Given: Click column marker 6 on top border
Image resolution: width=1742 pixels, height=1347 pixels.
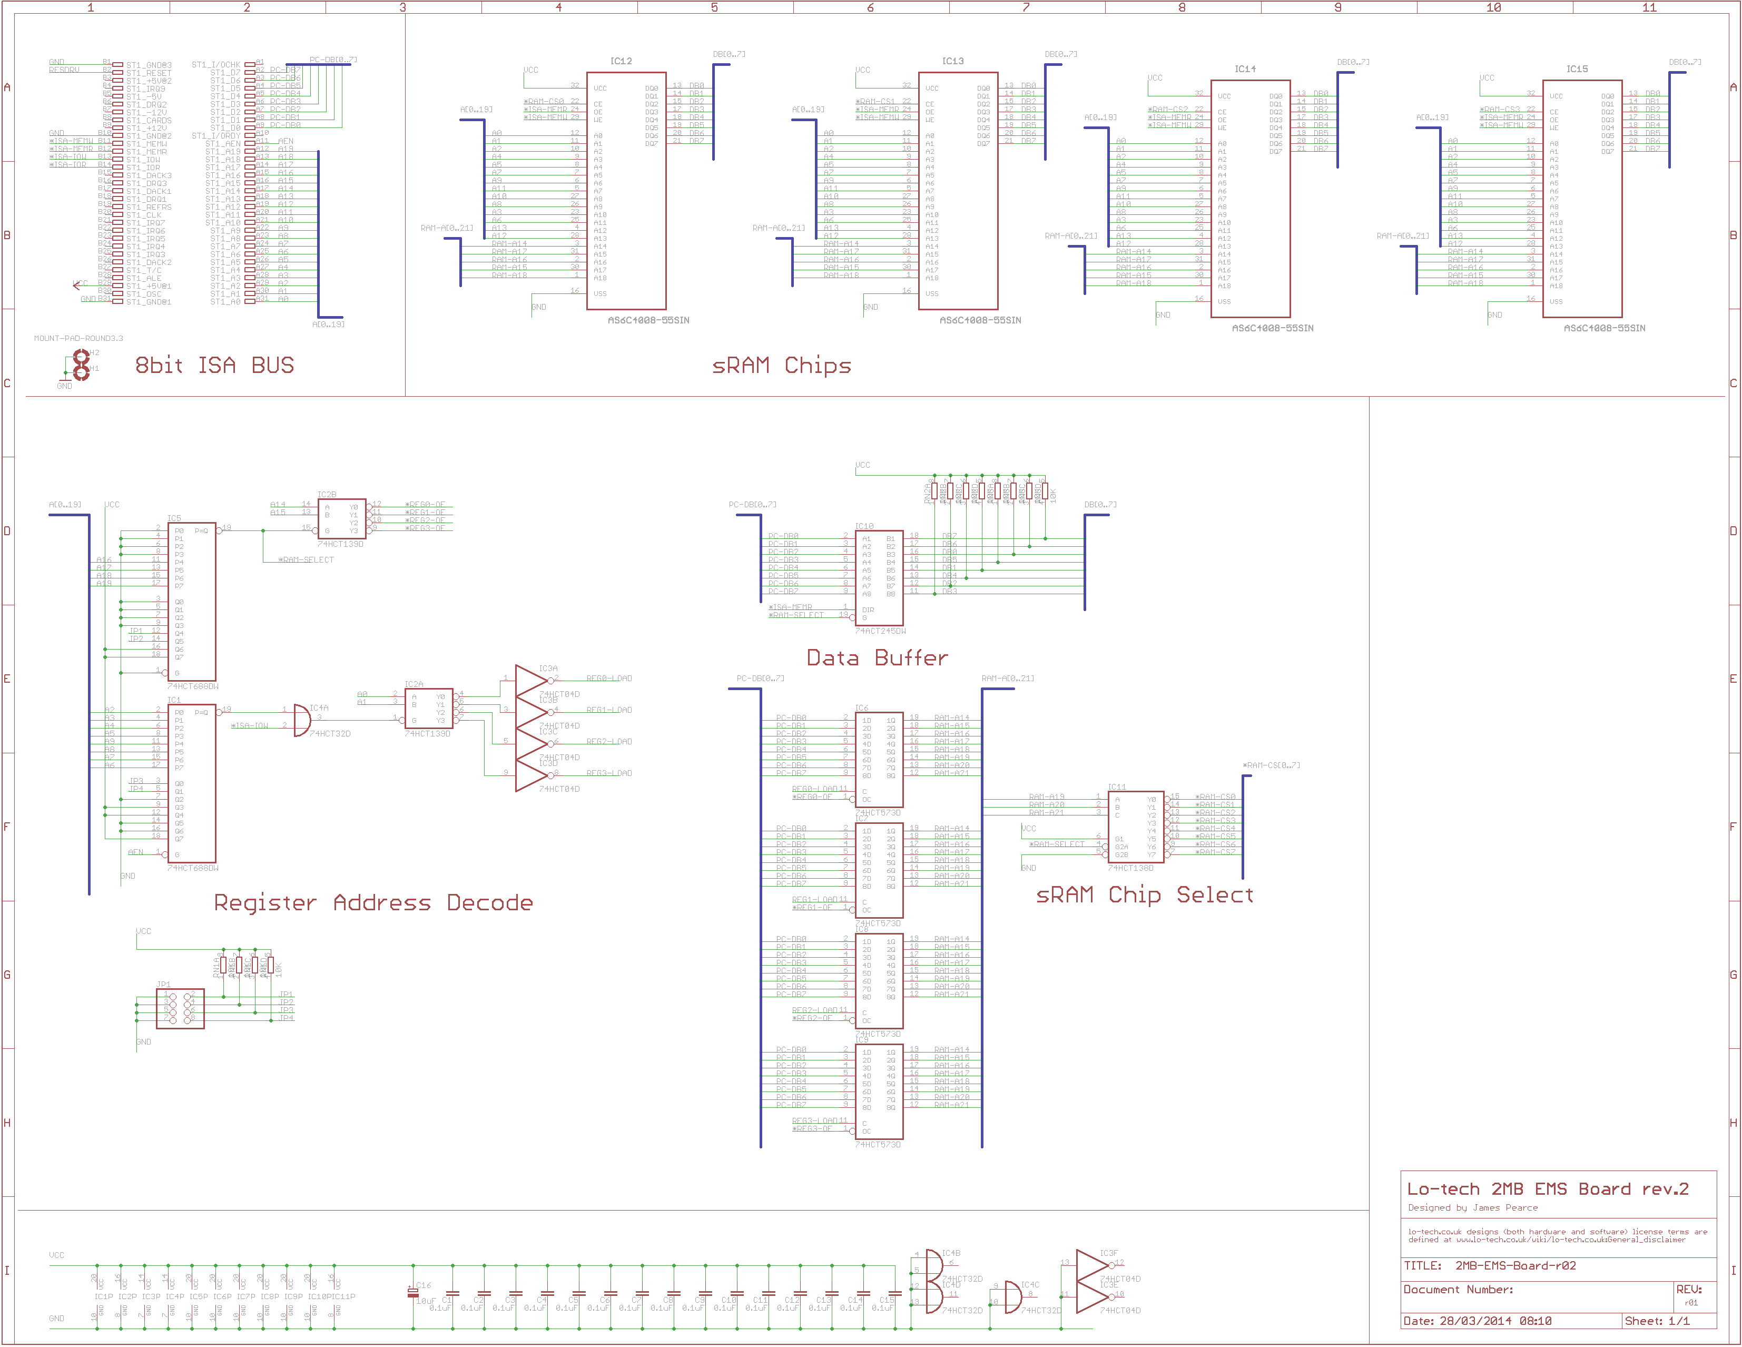Looking at the screenshot, I should (x=870, y=7).
